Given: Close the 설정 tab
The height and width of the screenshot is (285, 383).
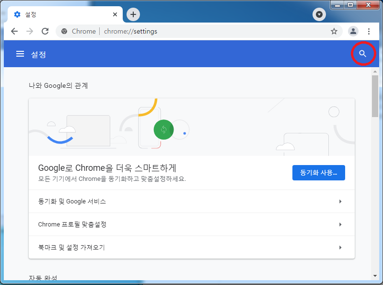Looking at the screenshot, I should click(115, 14).
